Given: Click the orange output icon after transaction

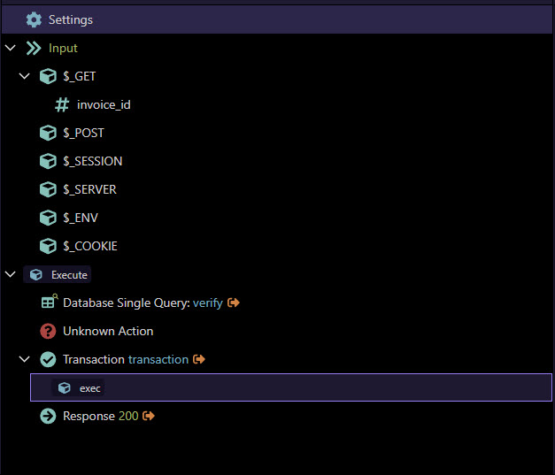Looking at the screenshot, I should tap(199, 359).
